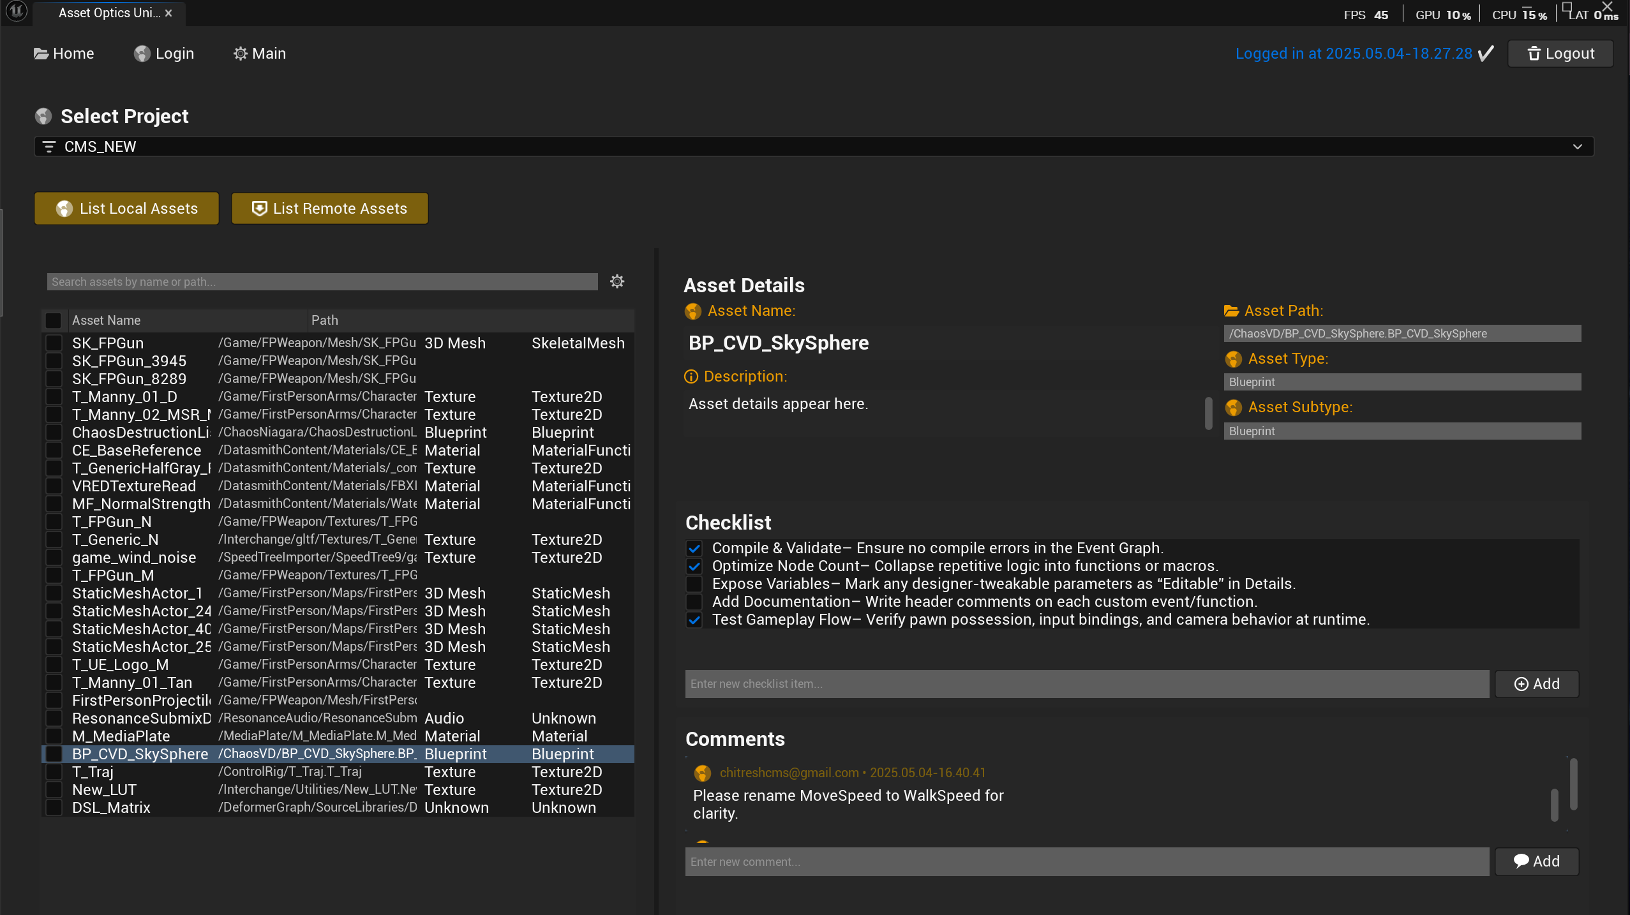Check the M_MediaPlate row checkbox
Viewport: 1630px width, 915px height.
tap(54, 736)
